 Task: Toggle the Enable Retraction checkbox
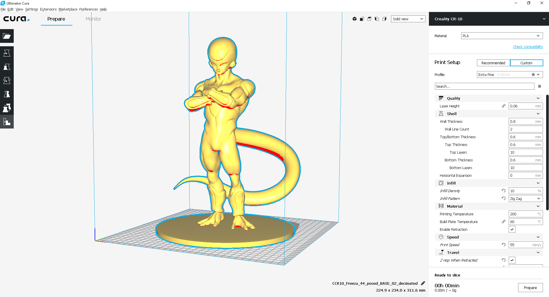[x=512, y=229]
